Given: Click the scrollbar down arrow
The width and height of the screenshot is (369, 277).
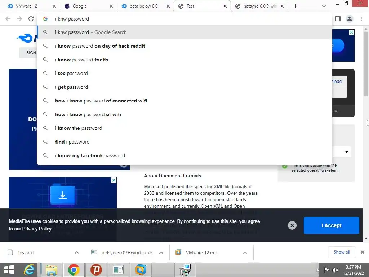Looking at the screenshot, I should [x=366, y=239].
